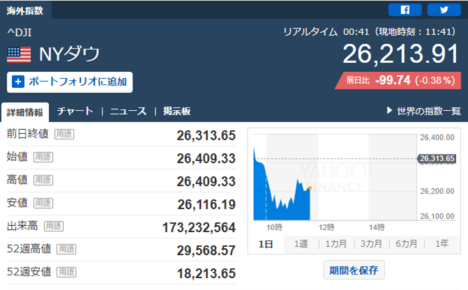
Task: Click the plus icon in ポートフォリオに追加
Action: click(18, 82)
